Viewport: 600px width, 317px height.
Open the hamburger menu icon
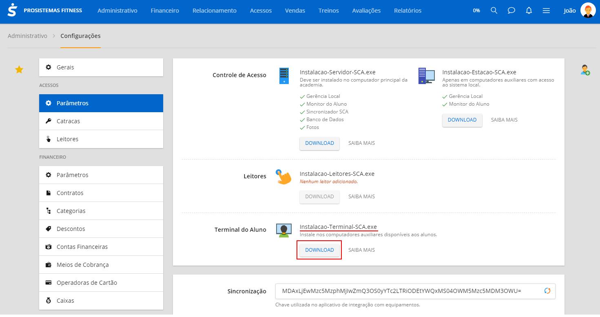pyautogui.click(x=547, y=11)
